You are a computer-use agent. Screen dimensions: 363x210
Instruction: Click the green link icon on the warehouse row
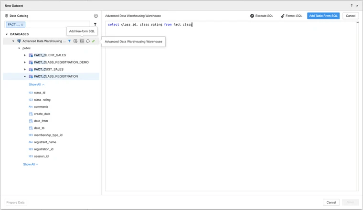[x=94, y=41]
